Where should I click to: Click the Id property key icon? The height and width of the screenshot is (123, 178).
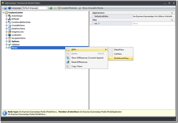tap(95, 24)
